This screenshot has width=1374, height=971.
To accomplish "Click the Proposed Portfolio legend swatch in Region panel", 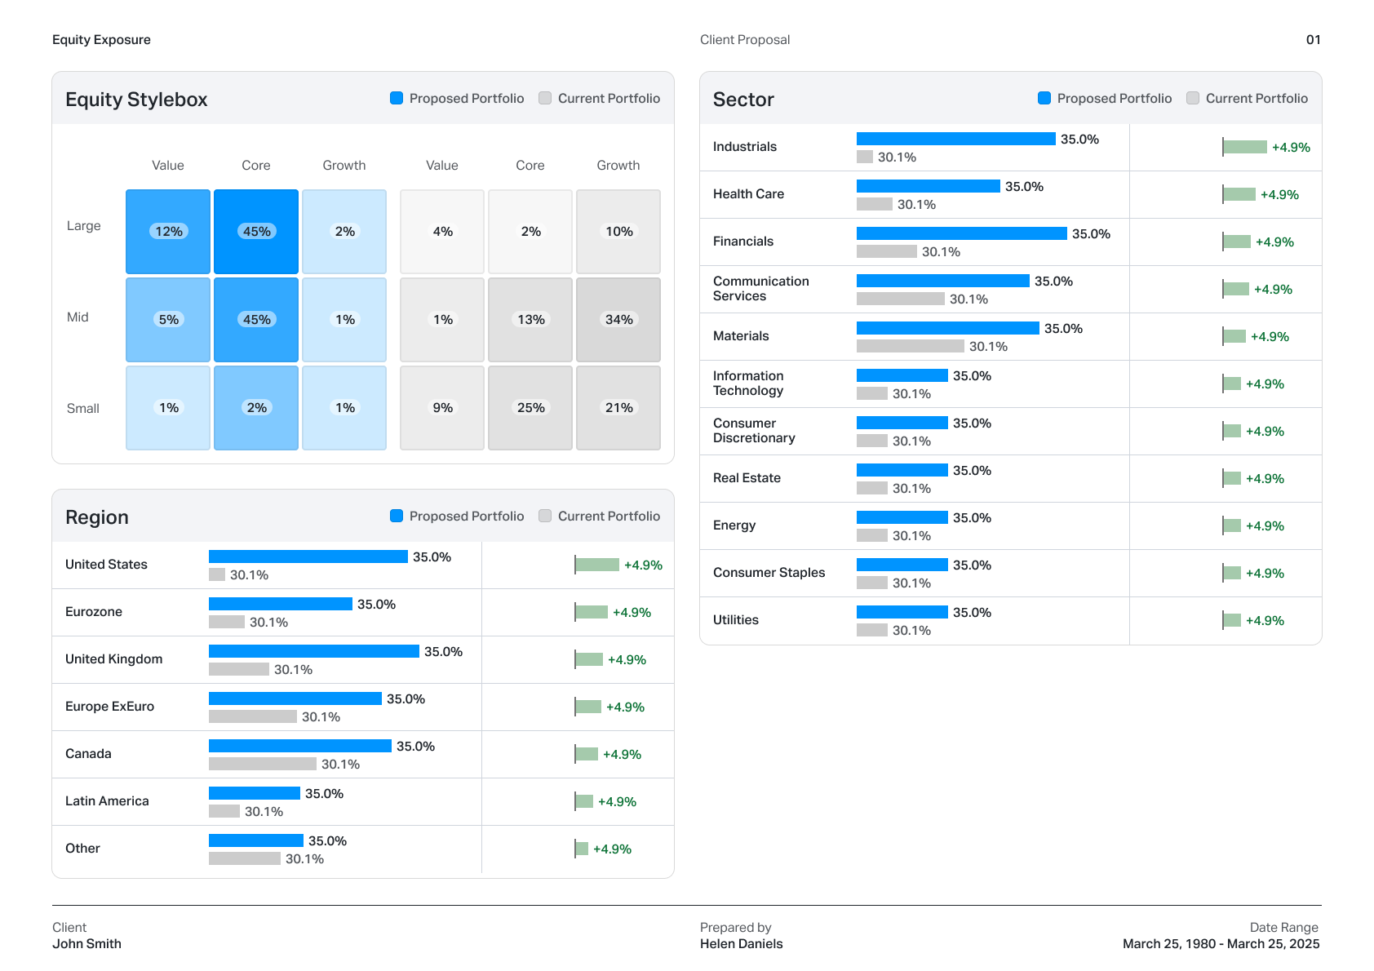I will [397, 516].
